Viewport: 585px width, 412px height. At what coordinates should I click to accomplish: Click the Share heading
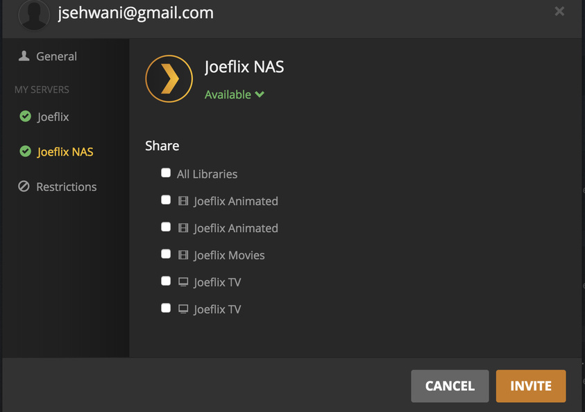click(162, 146)
